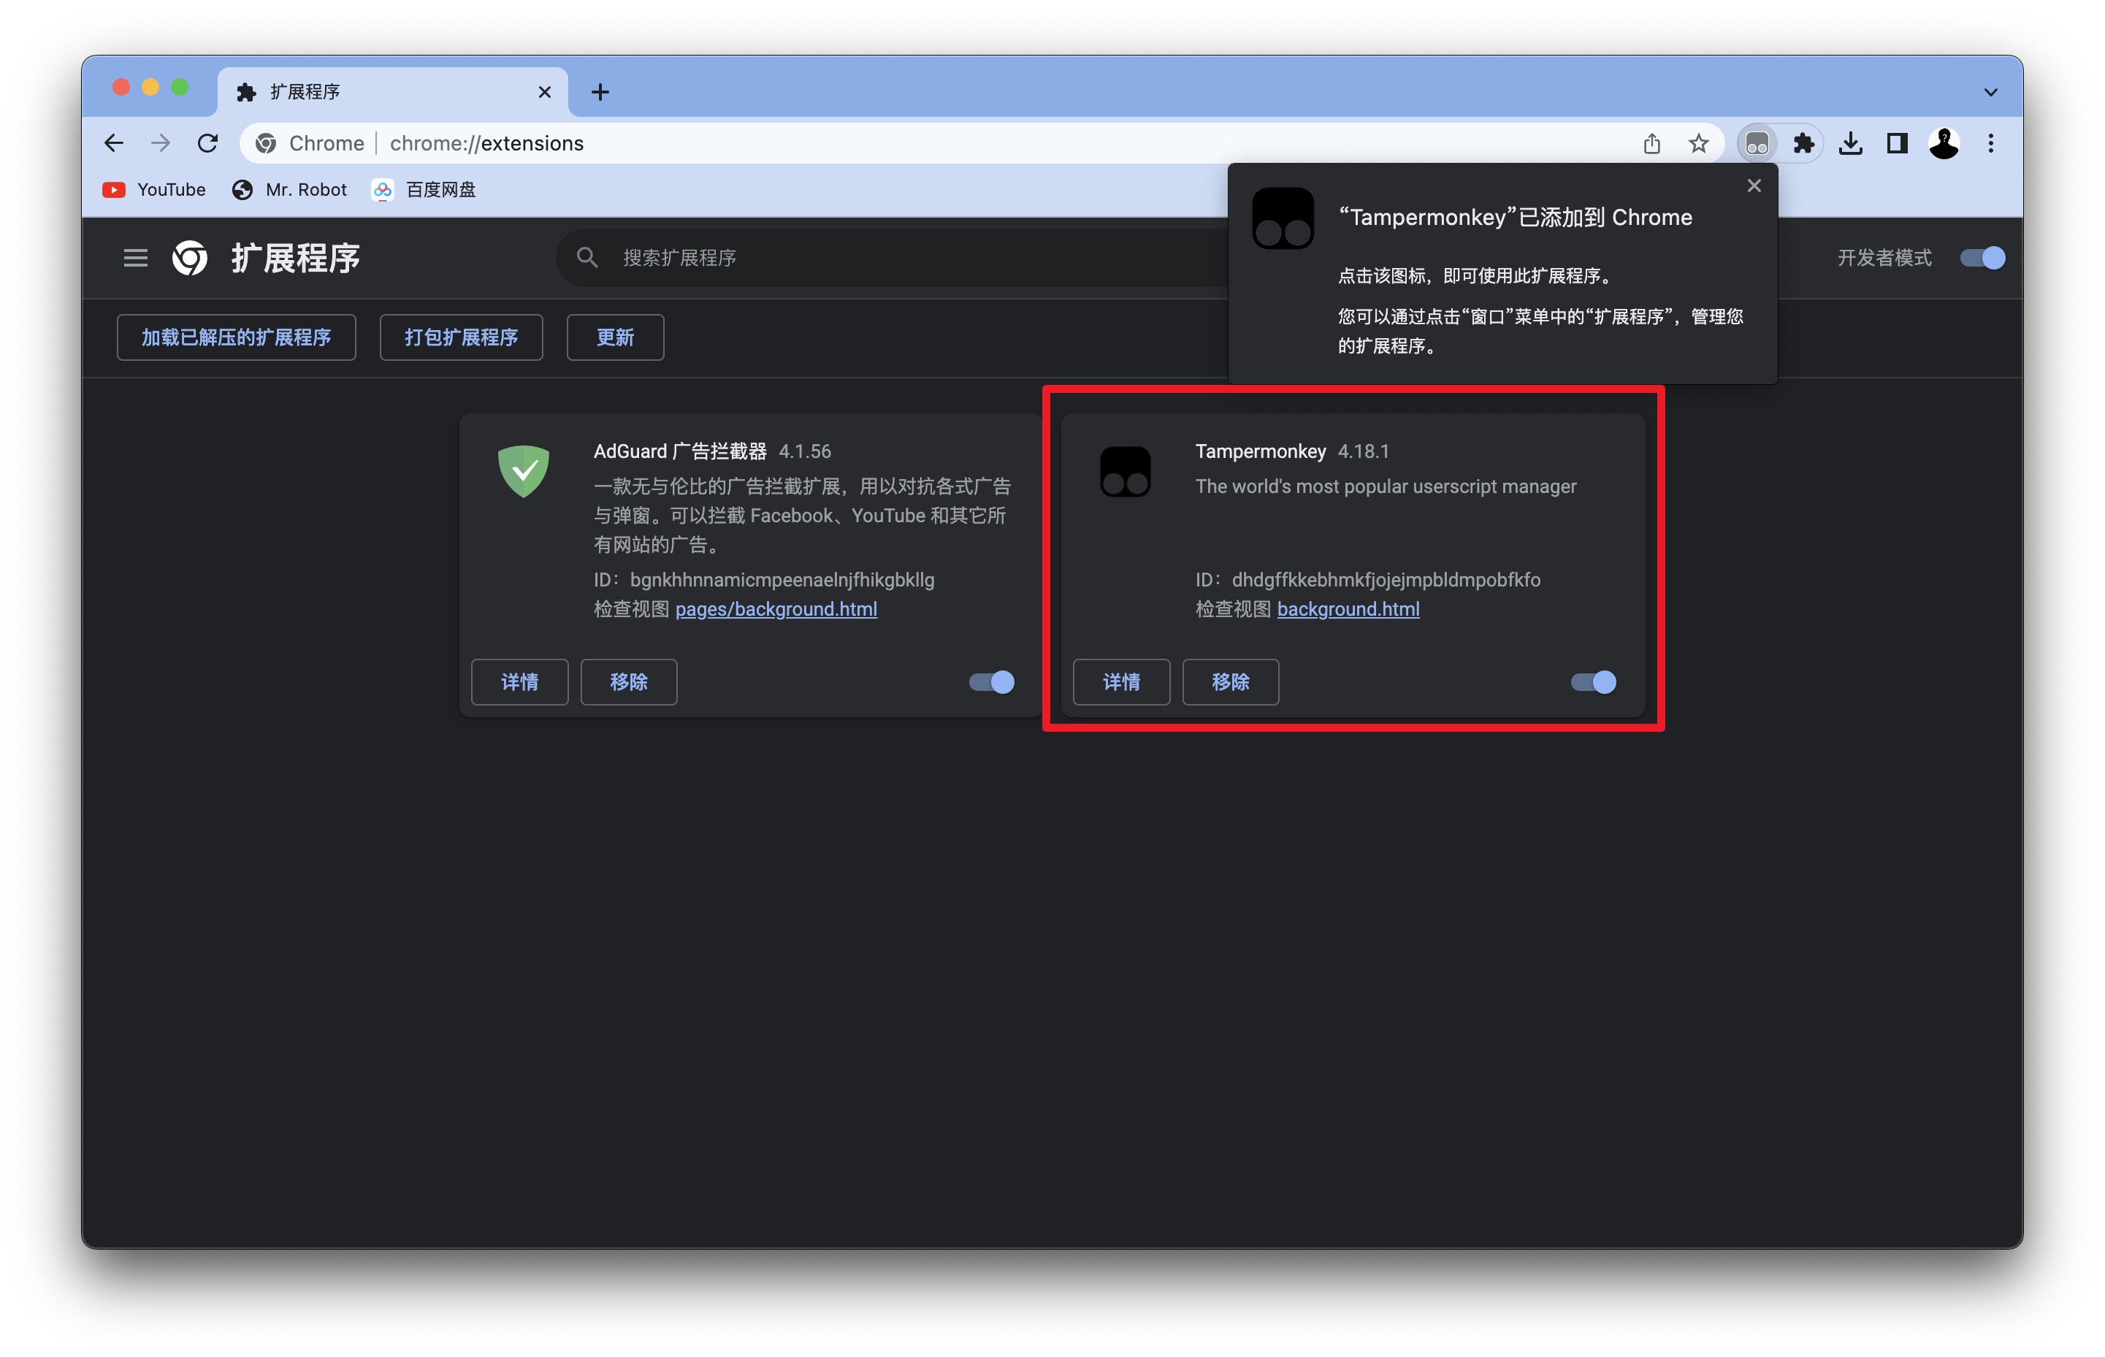
Task: Expand the tab search chevron
Action: (x=1990, y=91)
